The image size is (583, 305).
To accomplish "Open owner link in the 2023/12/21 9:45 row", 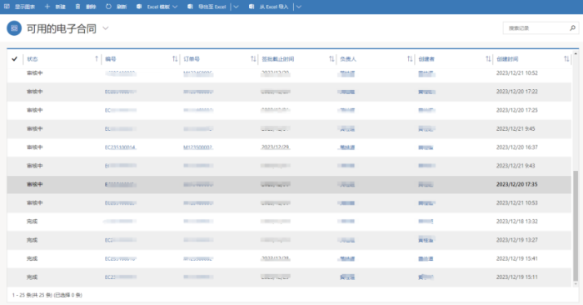I will pyautogui.click(x=346, y=128).
